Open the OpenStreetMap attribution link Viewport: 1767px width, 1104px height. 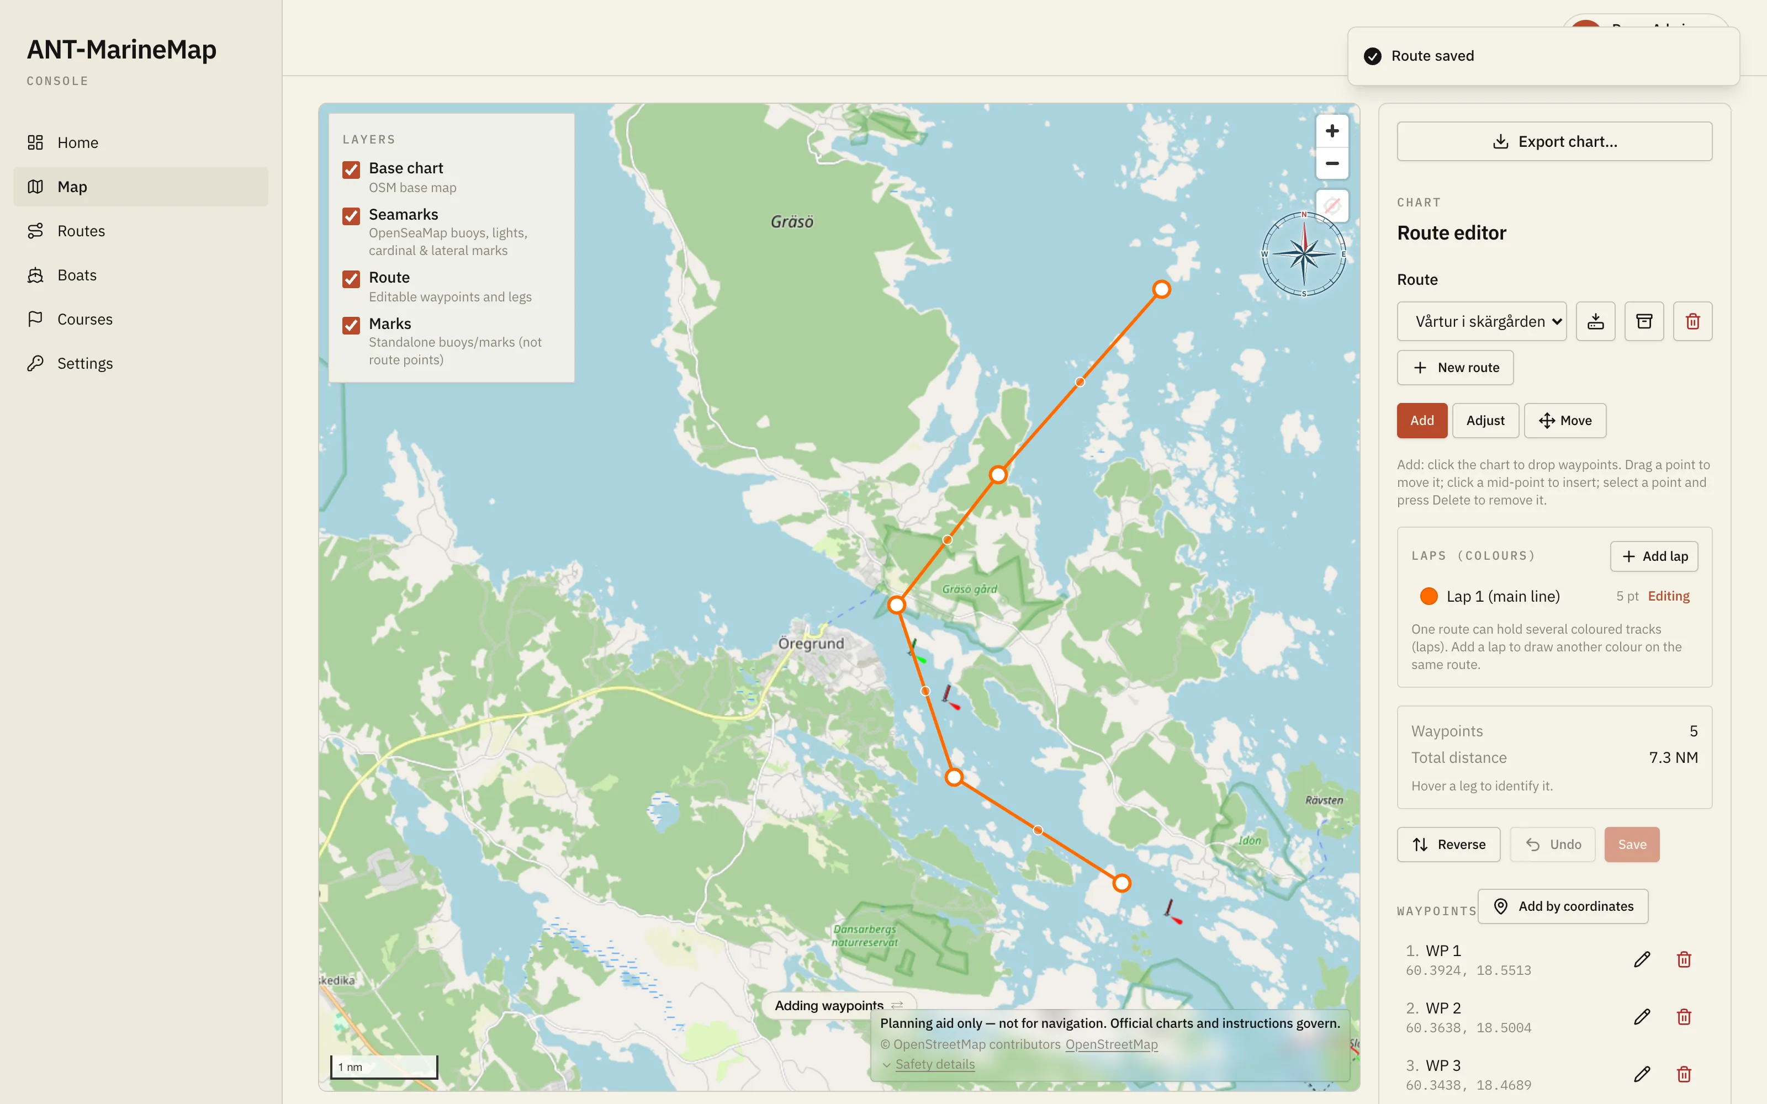click(x=1112, y=1044)
